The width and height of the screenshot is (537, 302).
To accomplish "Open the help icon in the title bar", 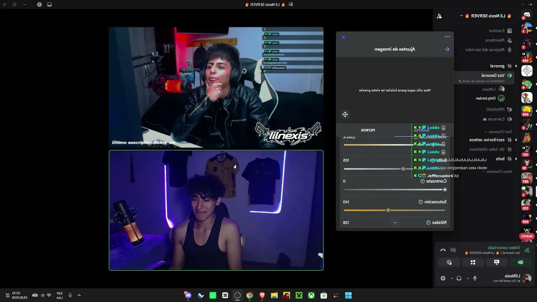I will pos(39,4).
